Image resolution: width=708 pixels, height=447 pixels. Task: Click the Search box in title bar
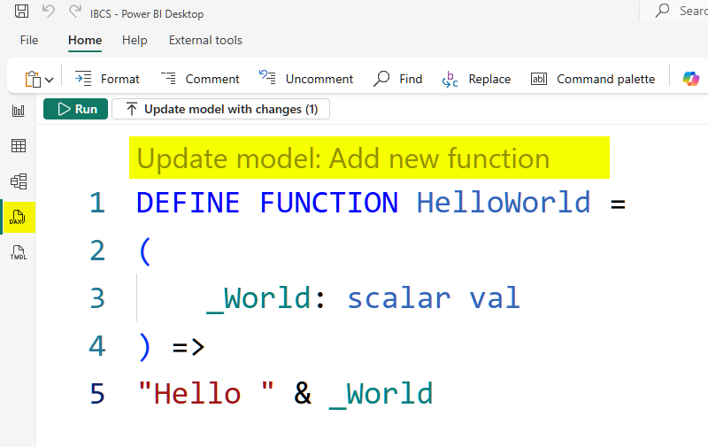pyautogui.click(x=681, y=11)
